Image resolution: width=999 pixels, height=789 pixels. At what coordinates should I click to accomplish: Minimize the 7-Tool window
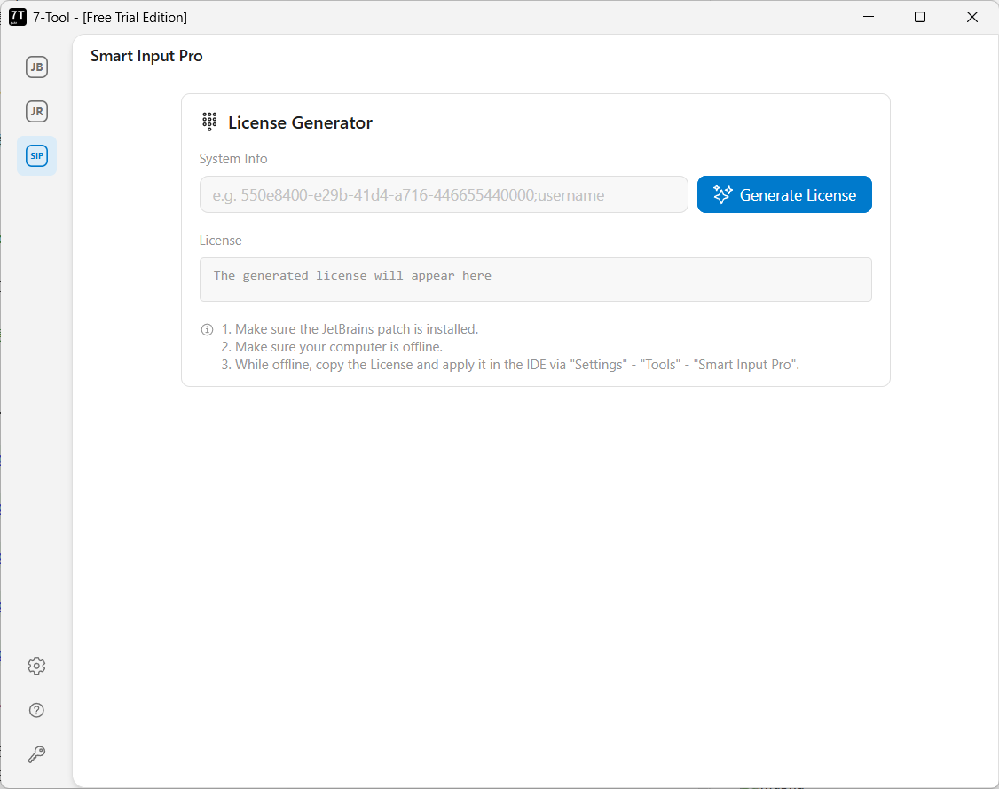pyautogui.click(x=869, y=17)
